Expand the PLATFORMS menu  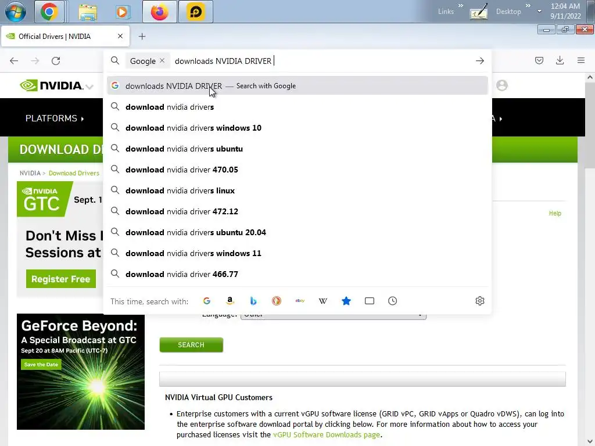click(x=55, y=118)
